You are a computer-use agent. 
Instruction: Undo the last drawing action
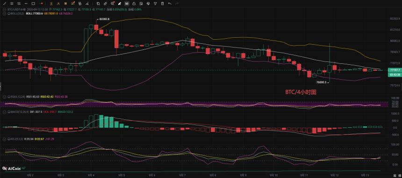pyautogui.click(x=170, y=4)
